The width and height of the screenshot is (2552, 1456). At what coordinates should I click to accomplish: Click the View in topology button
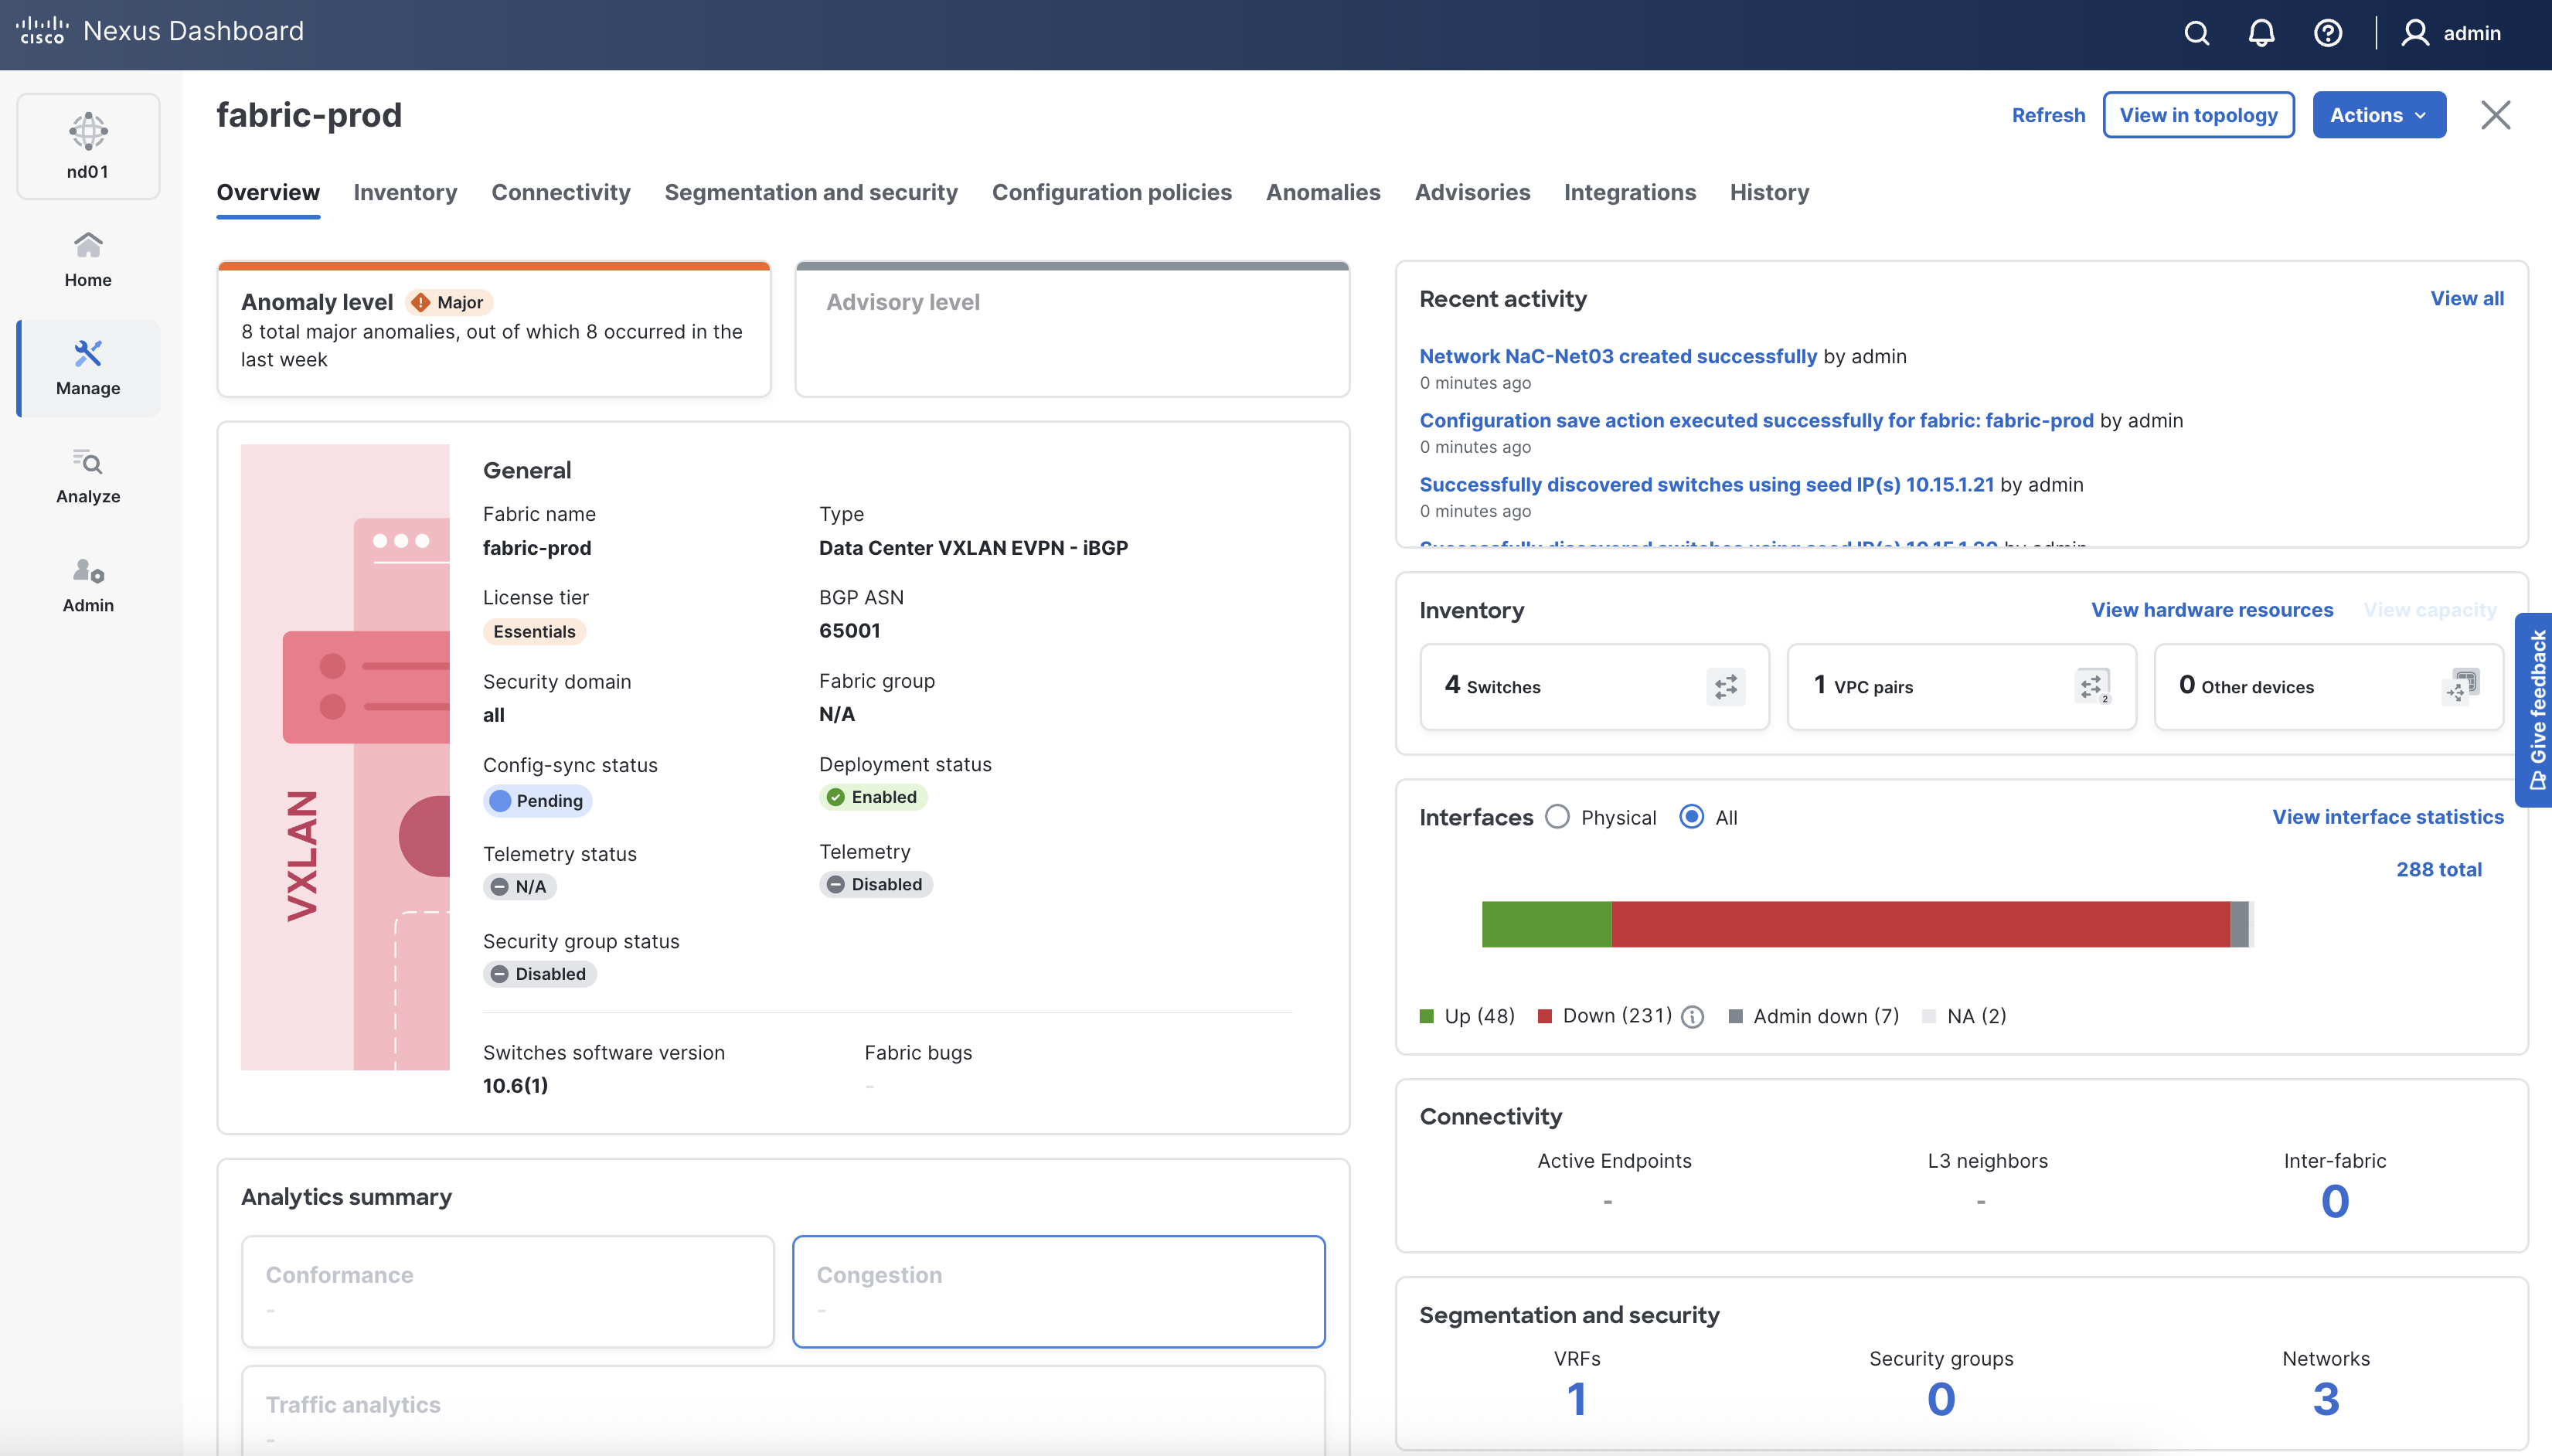2198,115
